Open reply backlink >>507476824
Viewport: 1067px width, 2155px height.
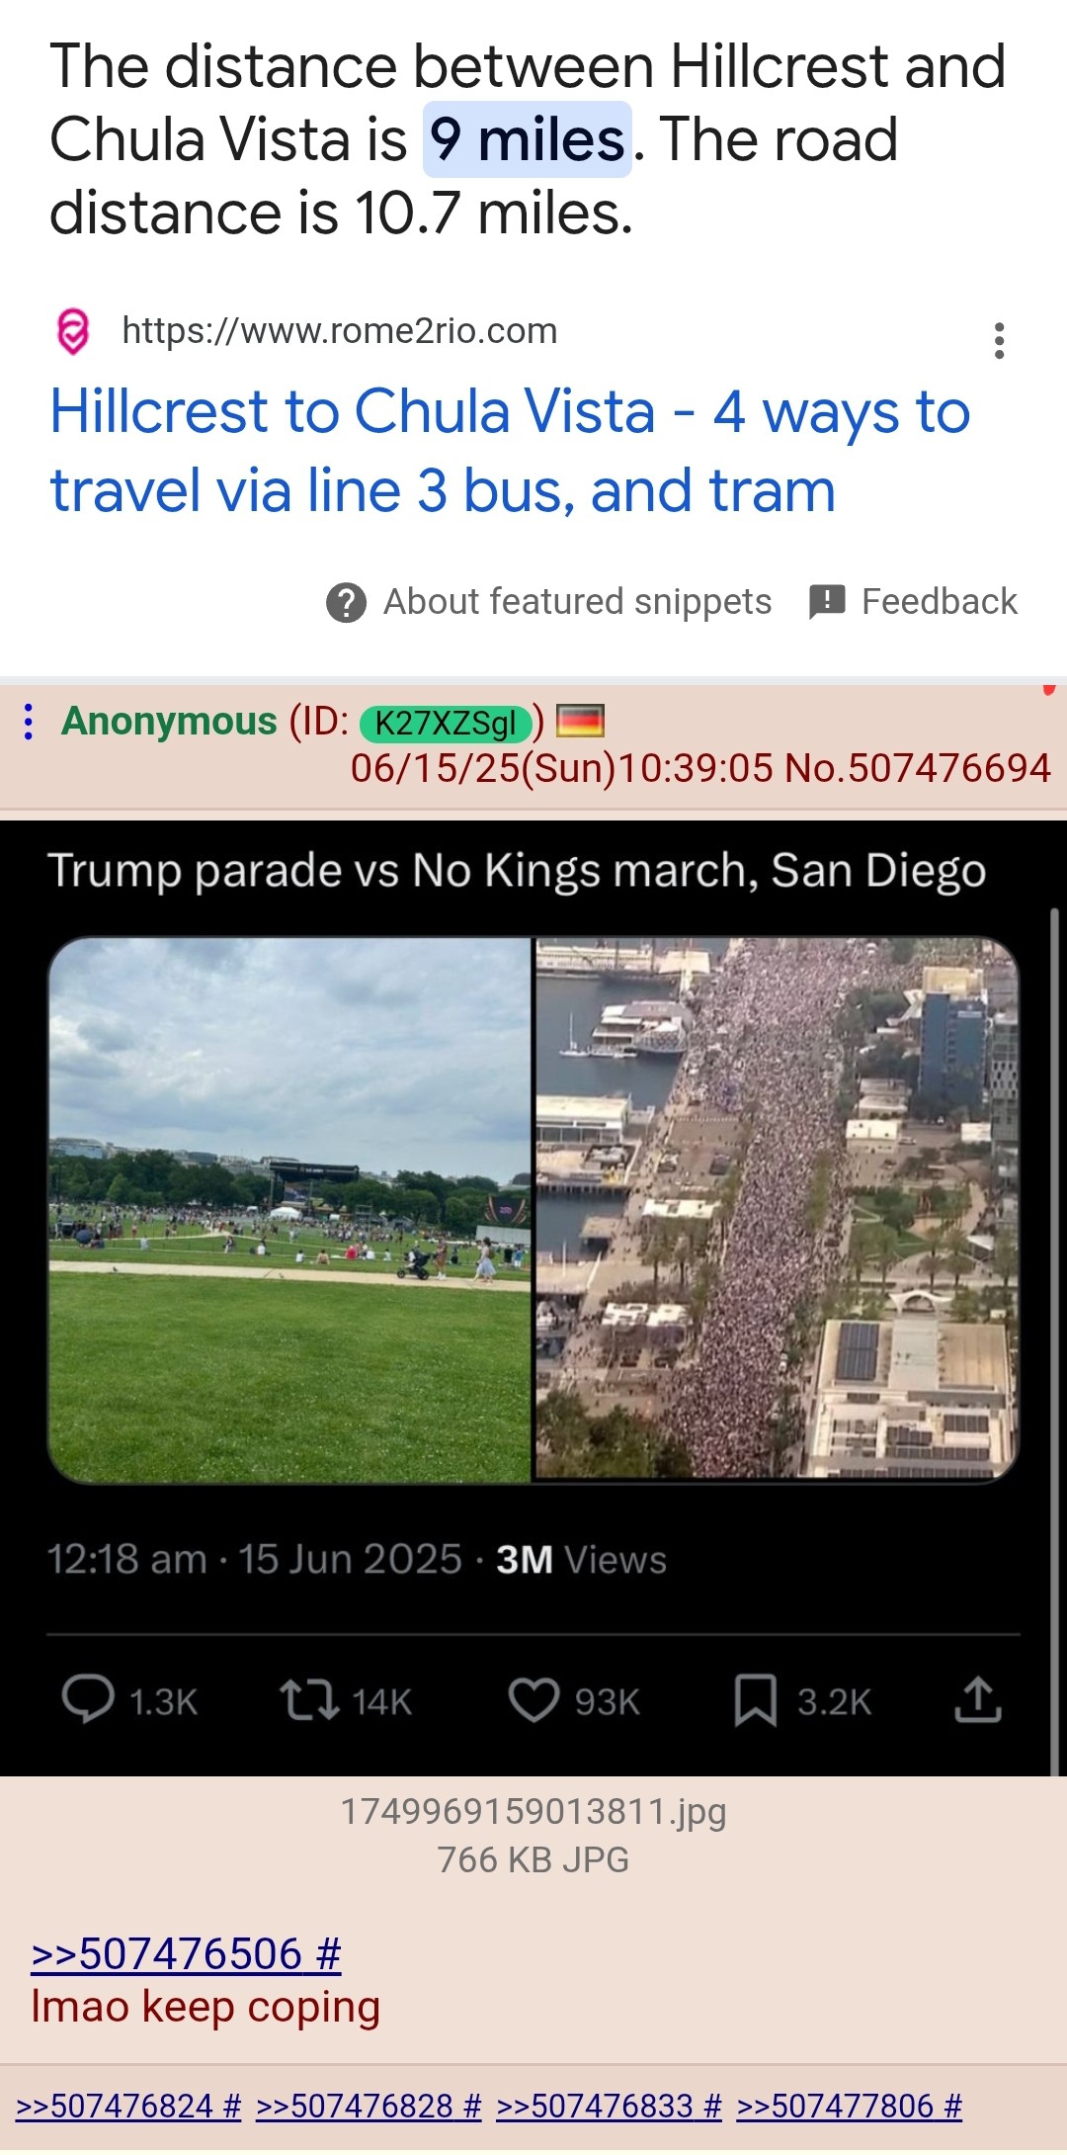click(x=128, y=2107)
